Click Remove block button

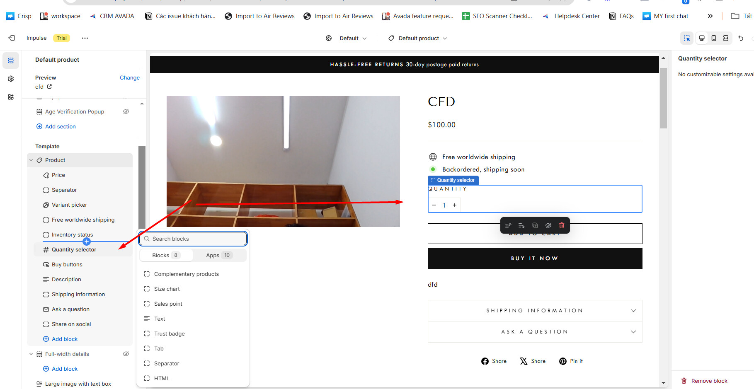coord(704,381)
